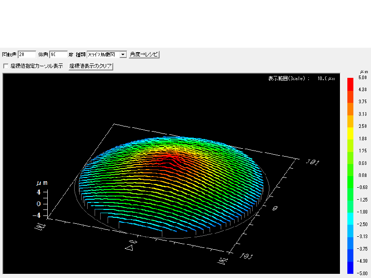Click the 仰角 elevation angle input field
The width and height of the screenshot is (371, 278).
(58, 54)
